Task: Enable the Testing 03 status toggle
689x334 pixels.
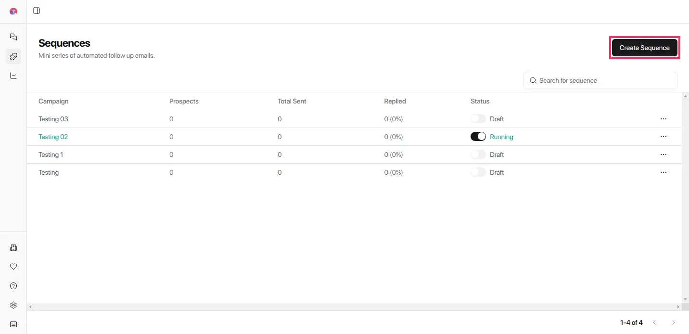Action: coord(478,119)
